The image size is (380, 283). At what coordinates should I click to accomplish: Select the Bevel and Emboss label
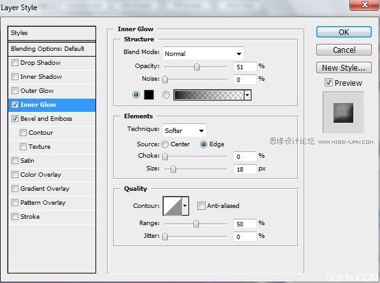(x=46, y=119)
